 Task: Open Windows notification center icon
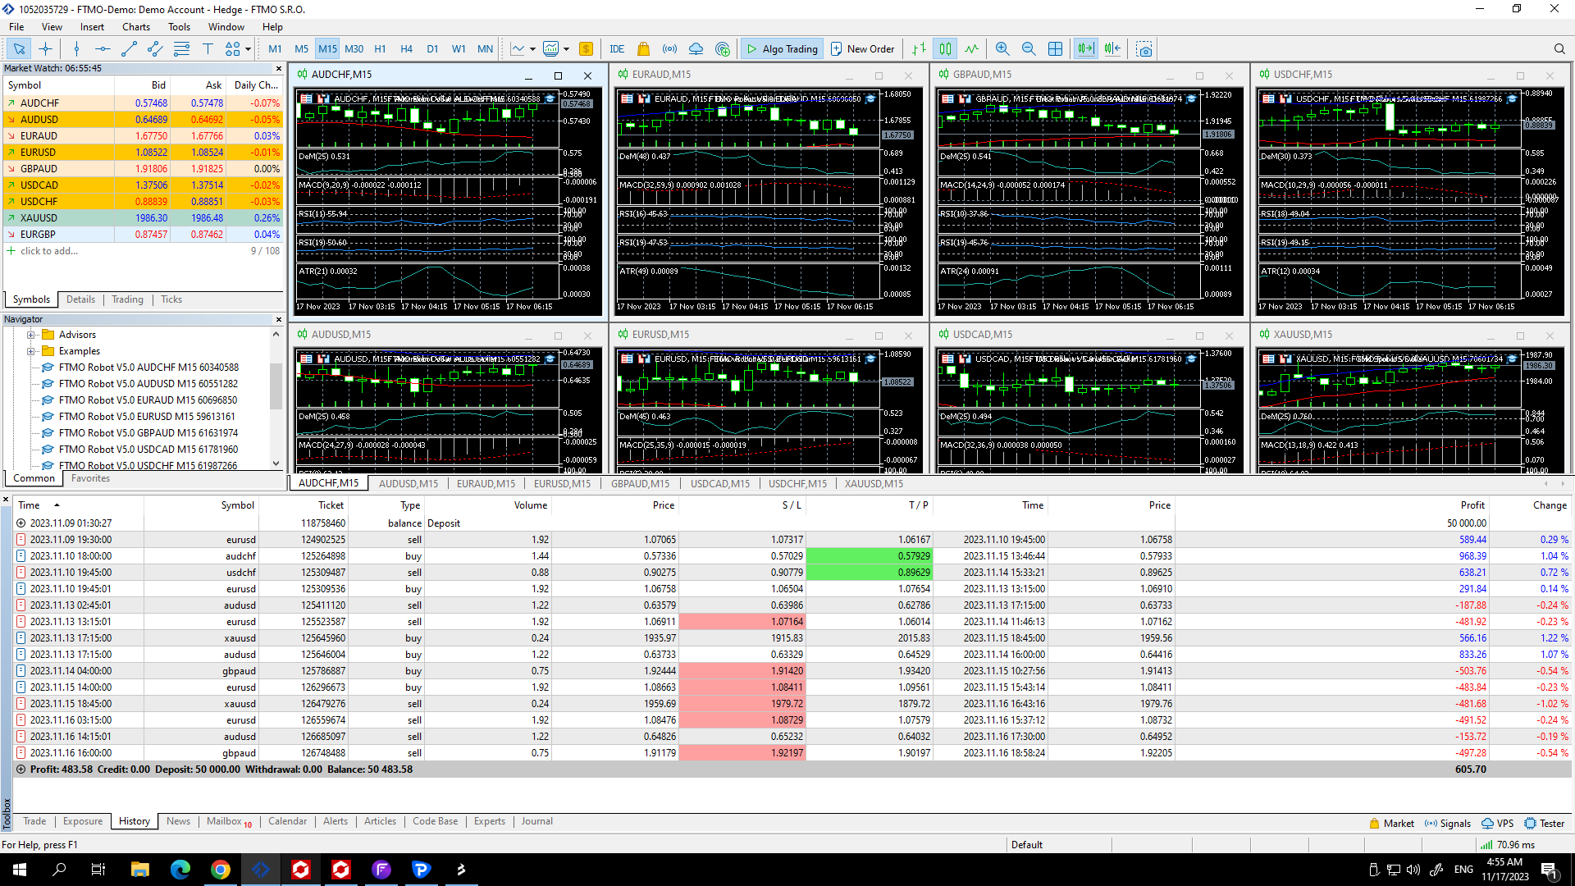(1549, 870)
